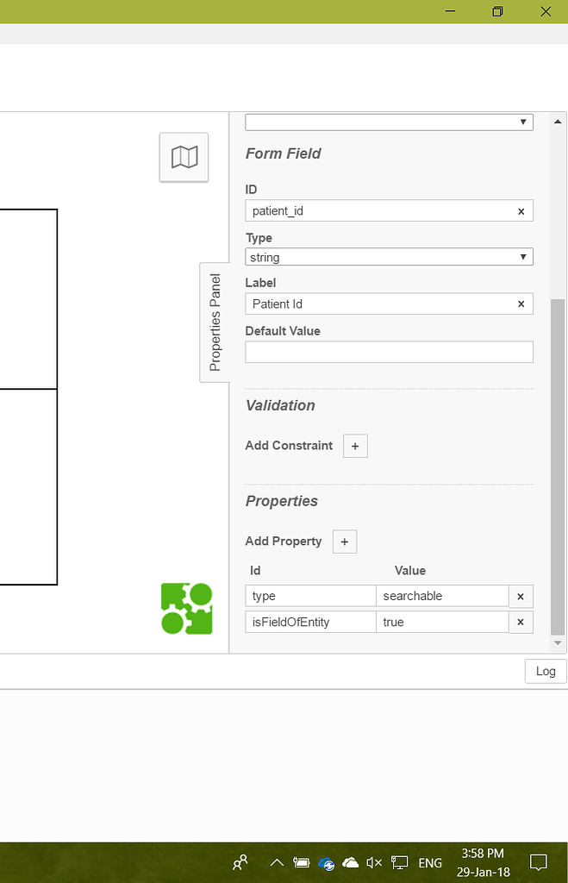Remove the searchable type property row
Image resolution: width=568 pixels, height=883 pixels.
pyautogui.click(x=521, y=595)
